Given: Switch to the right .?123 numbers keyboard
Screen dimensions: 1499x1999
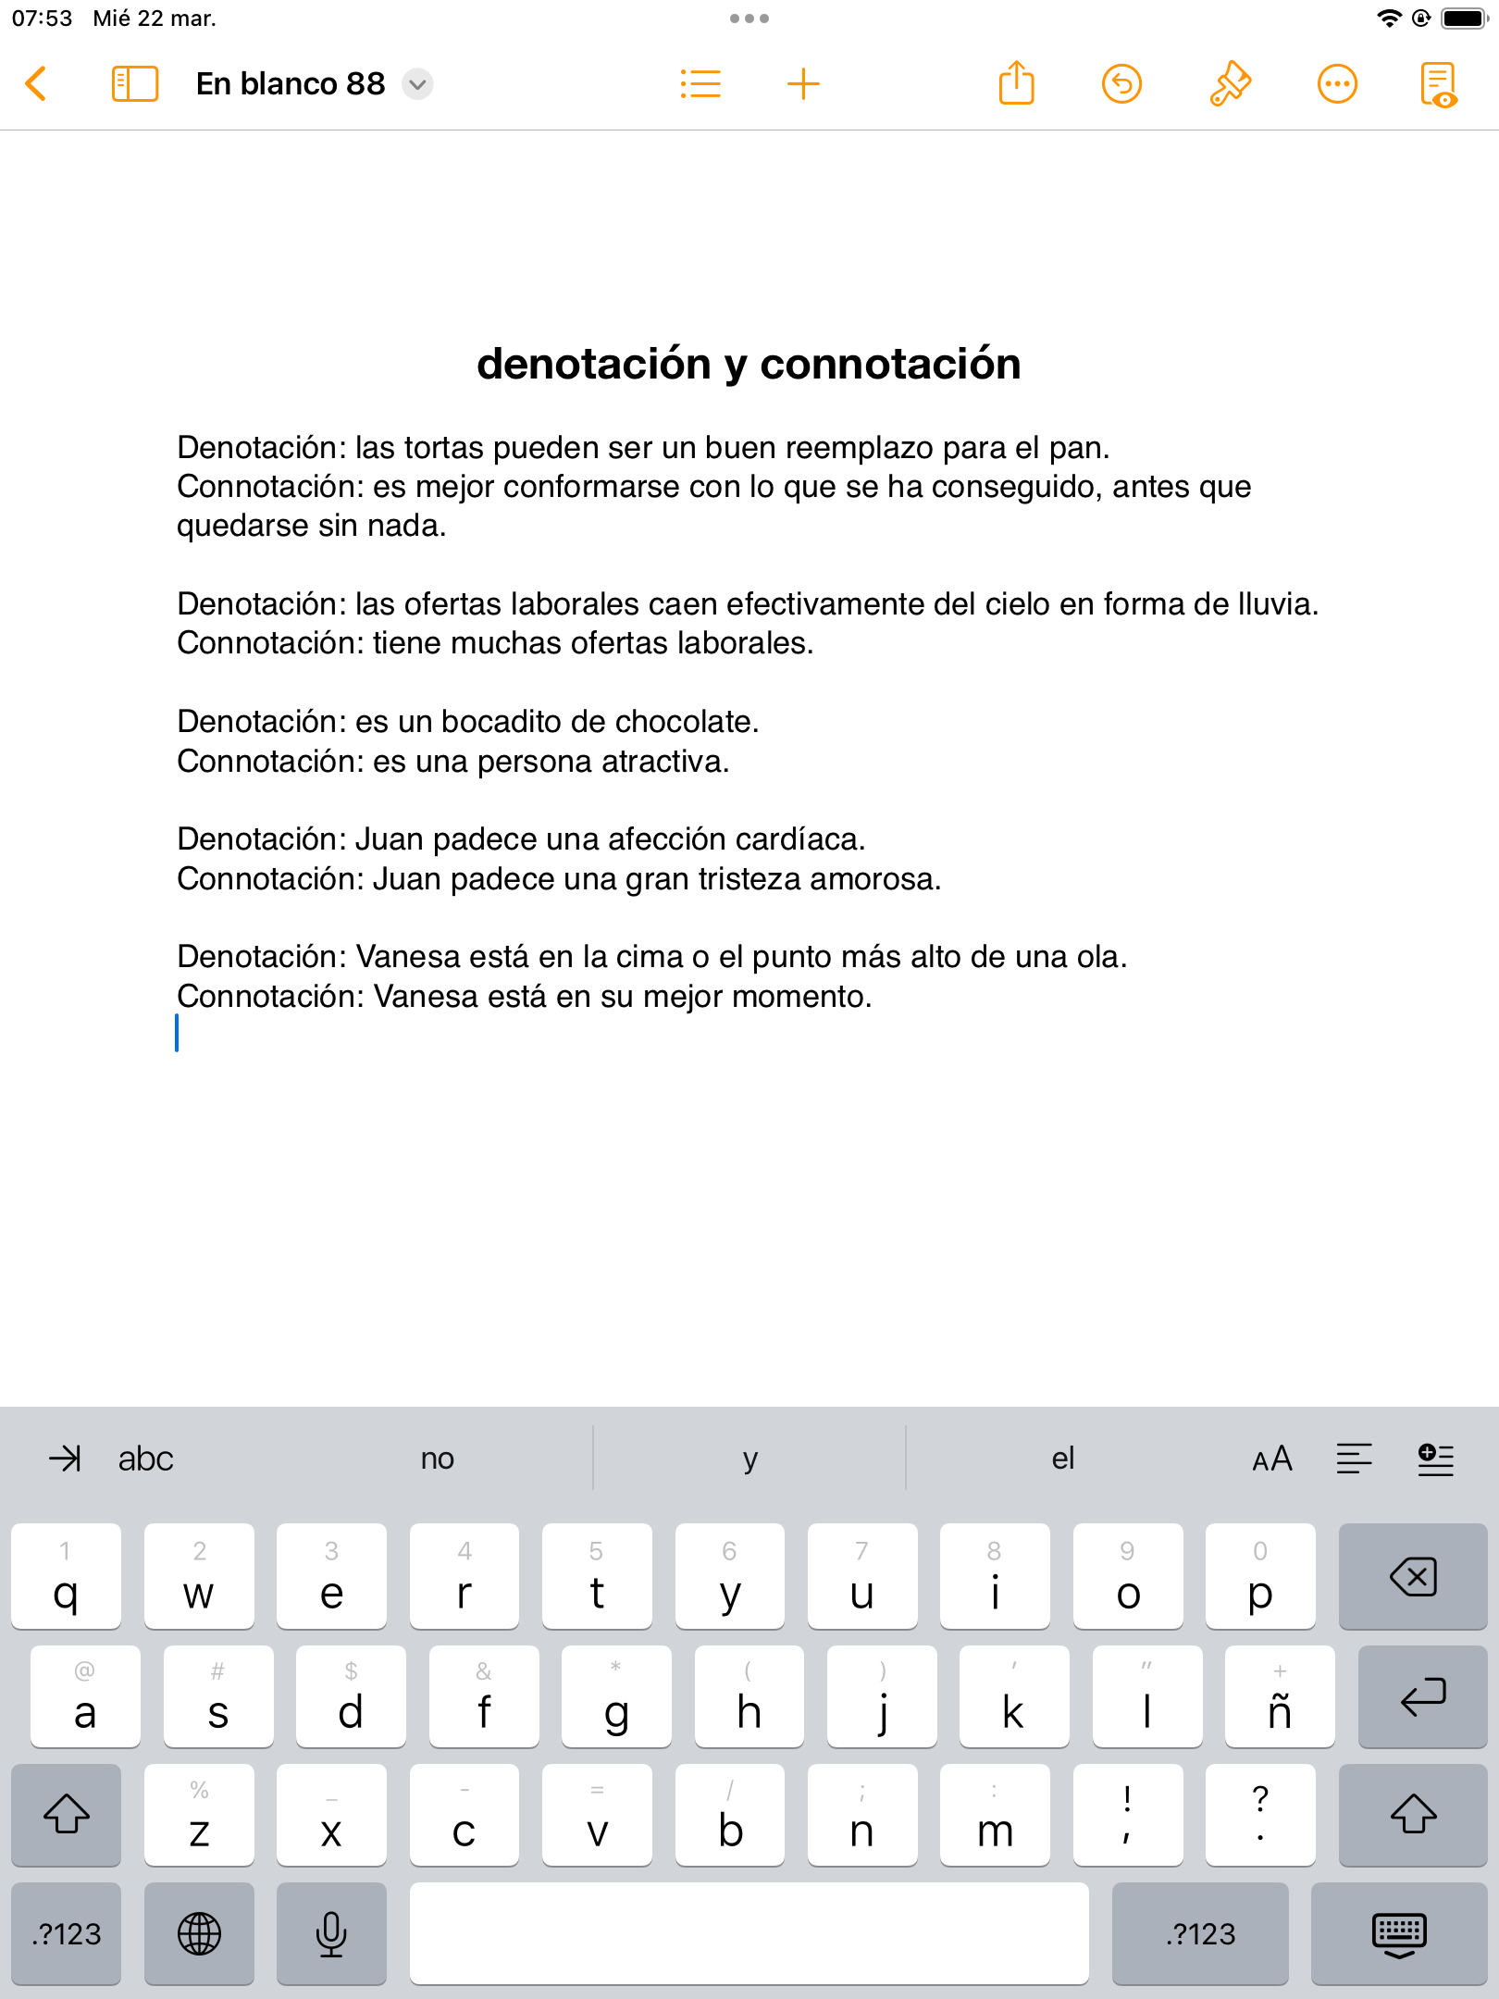Looking at the screenshot, I should (x=1200, y=1933).
